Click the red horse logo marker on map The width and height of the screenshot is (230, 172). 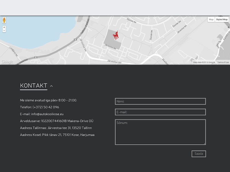point(116,34)
